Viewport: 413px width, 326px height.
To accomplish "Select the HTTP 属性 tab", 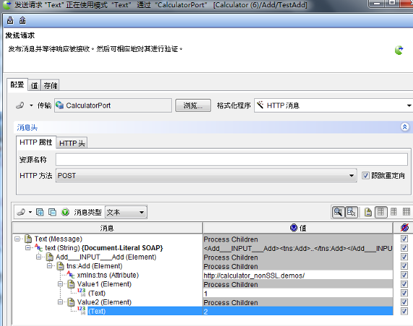I will 36,142.
